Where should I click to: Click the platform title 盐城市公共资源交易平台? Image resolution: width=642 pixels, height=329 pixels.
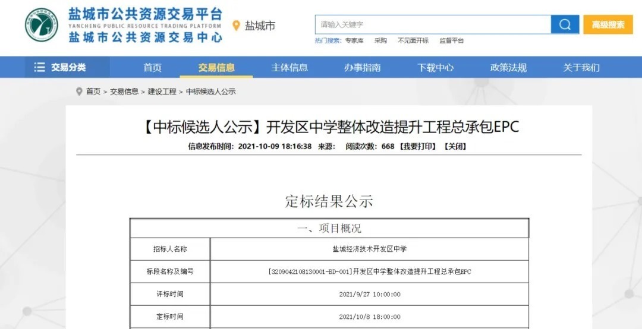[x=146, y=15]
